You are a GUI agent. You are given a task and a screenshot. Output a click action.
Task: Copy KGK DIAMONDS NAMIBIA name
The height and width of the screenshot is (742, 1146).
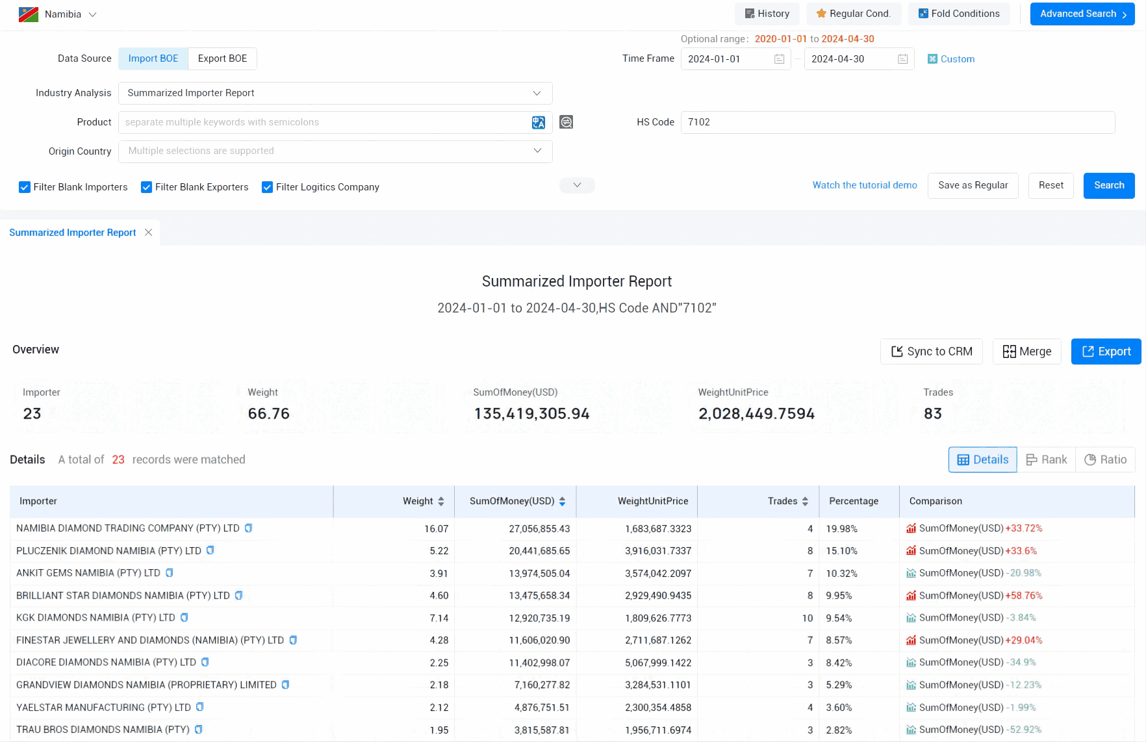click(184, 617)
